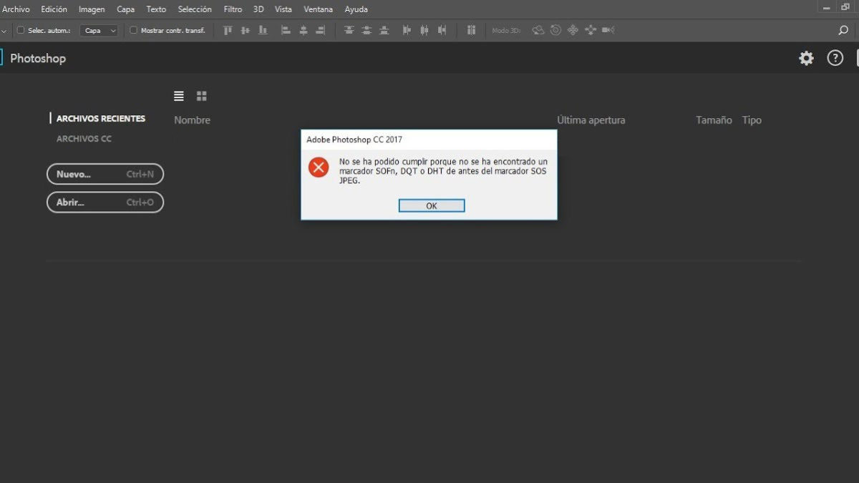Open the Selección menu
Screen dimensions: 859x483
(x=195, y=9)
